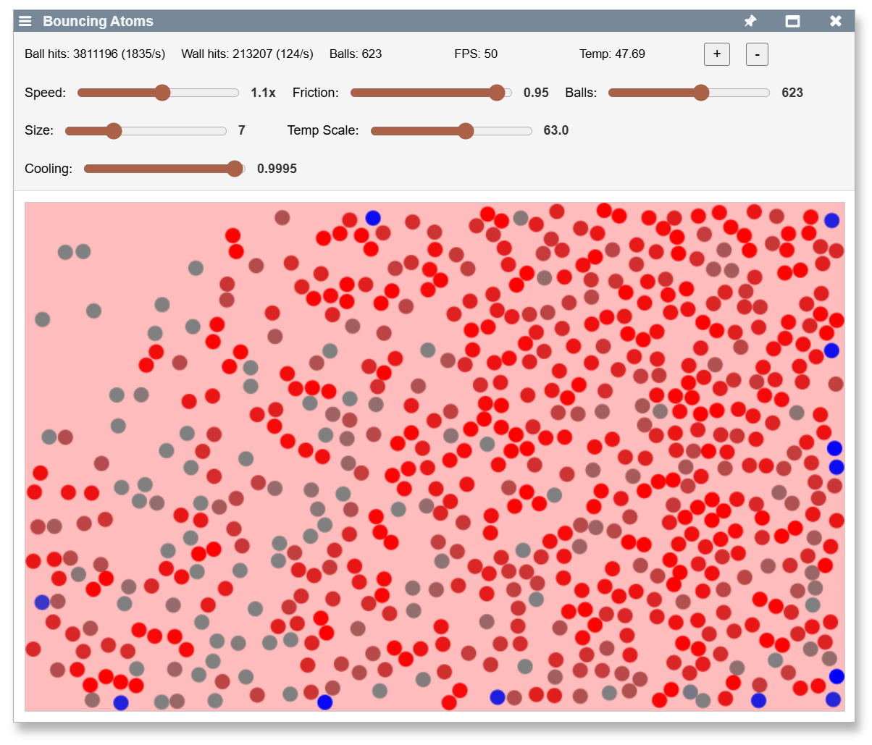Click the Cooling slider handle
The width and height of the screenshot is (872, 745).
pyautogui.click(x=235, y=169)
